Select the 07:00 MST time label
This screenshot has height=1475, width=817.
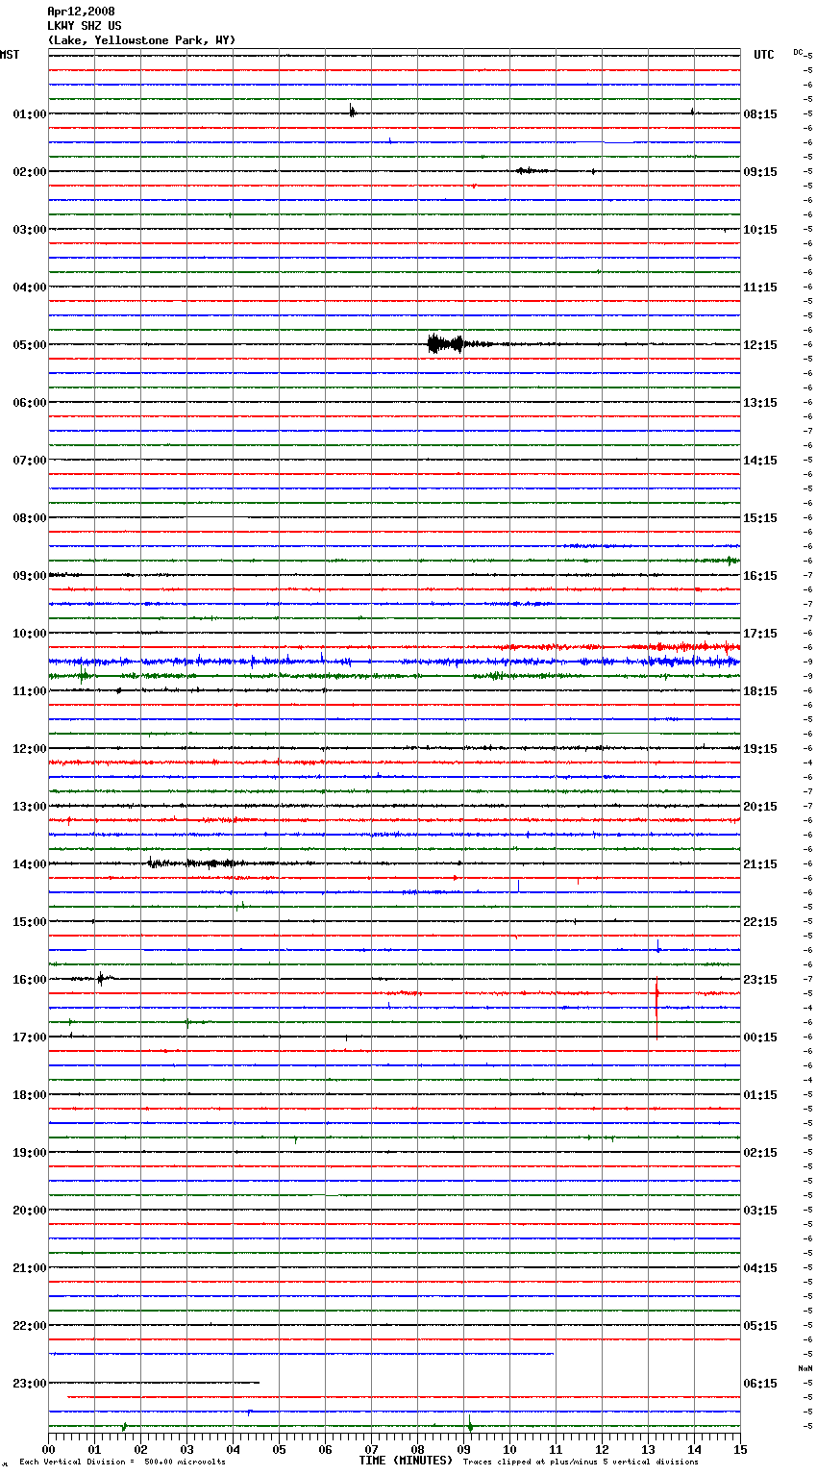[x=30, y=461]
